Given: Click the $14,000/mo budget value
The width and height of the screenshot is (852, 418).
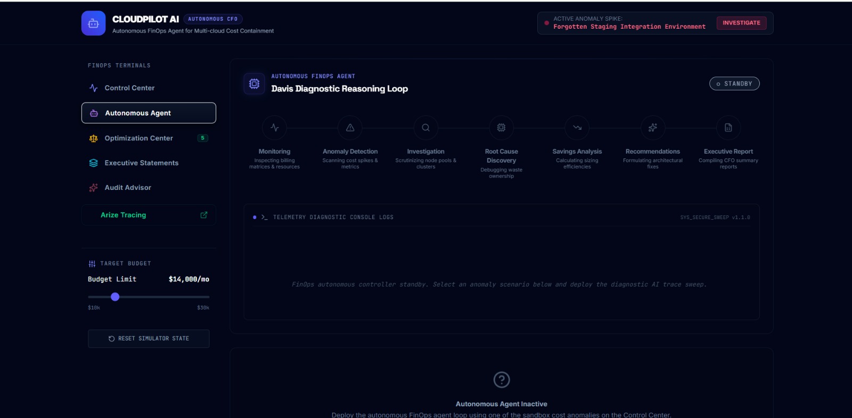Looking at the screenshot, I should point(189,279).
